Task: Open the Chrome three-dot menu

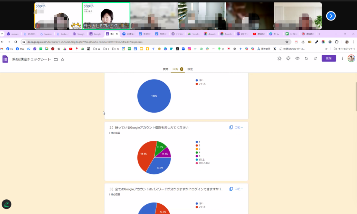Action: [x=354, y=42]
